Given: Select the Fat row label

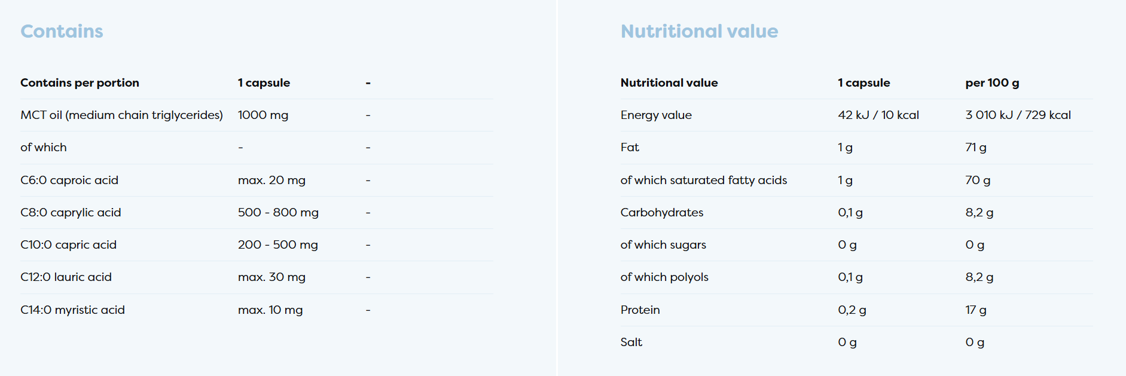Looking at the screenshot, I should 630,147.
